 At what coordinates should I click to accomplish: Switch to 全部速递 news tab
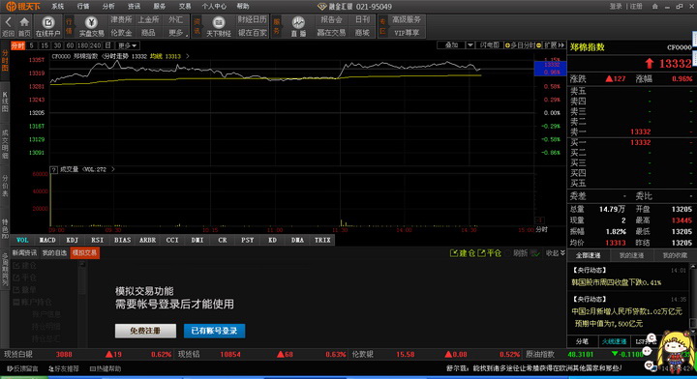tap(589, 255)
